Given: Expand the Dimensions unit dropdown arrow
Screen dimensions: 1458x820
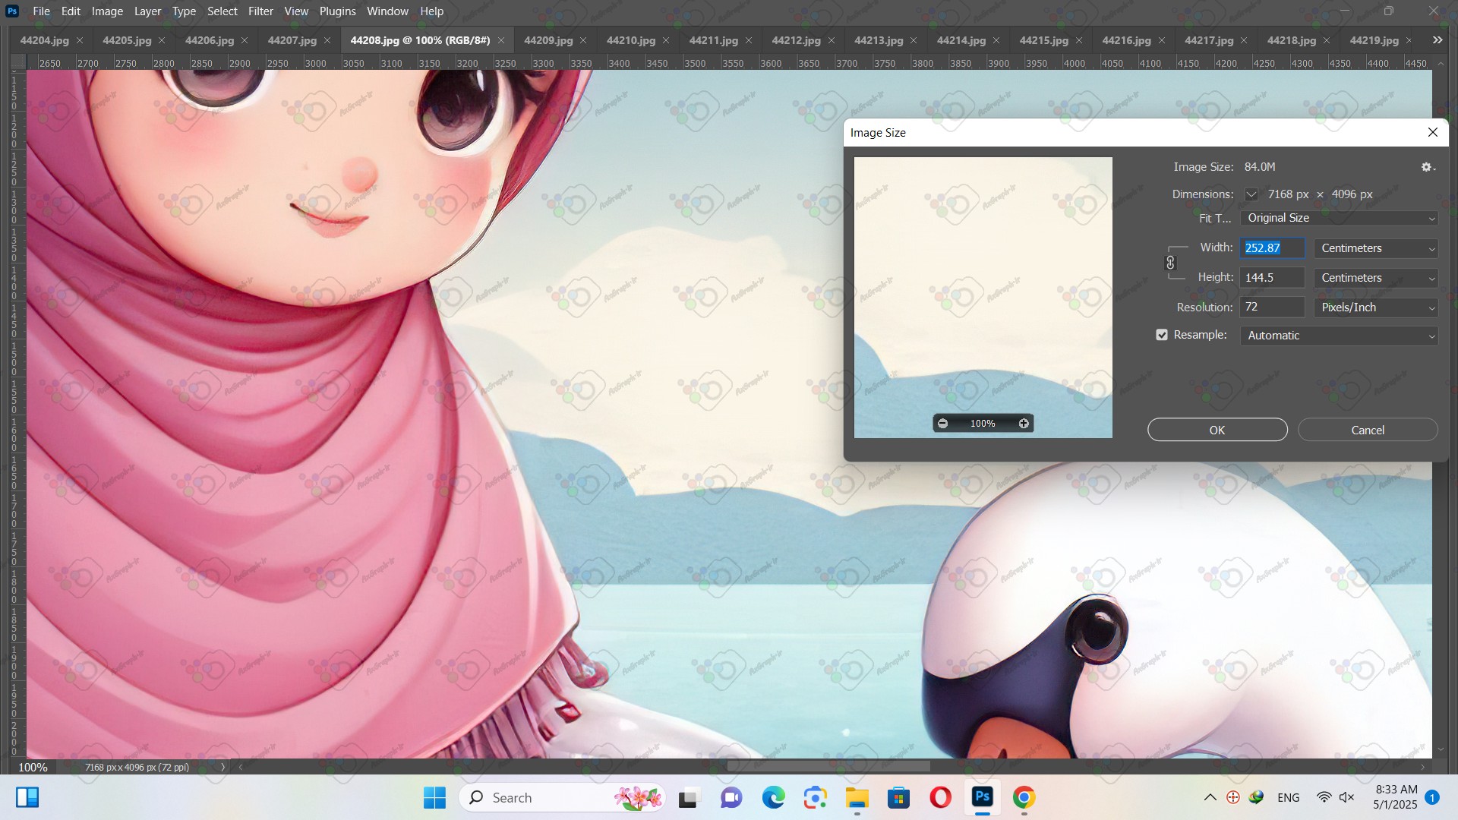Looking at the screenshot, I should coord(1251,195).
